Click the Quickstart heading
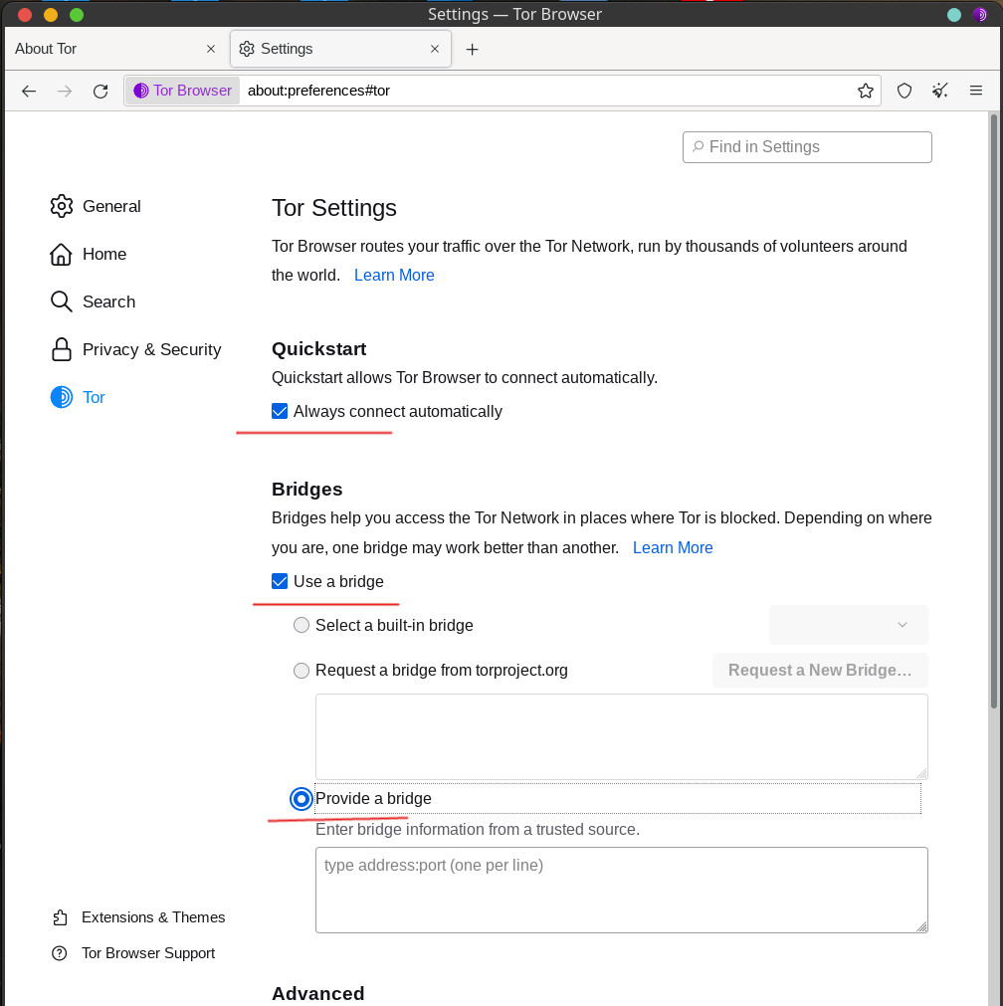1003x1006 pixels. click(319, 349)
